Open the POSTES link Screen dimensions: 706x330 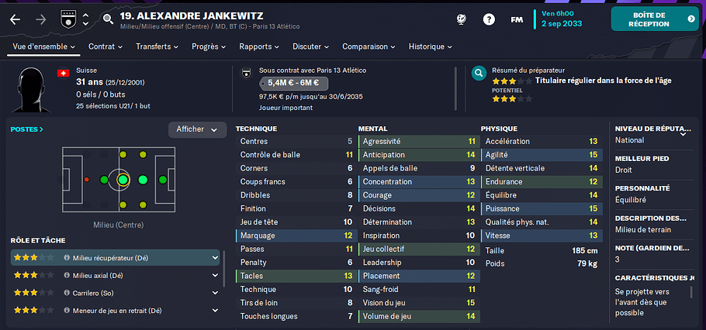(x=27, y=129)
